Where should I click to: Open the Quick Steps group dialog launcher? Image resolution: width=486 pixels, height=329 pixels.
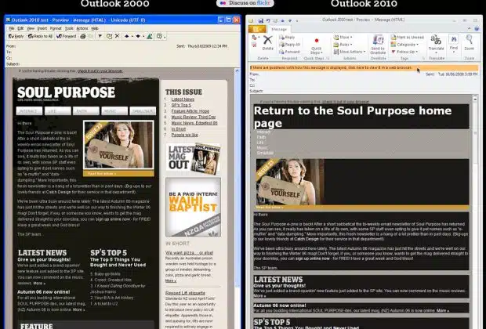coord(328,58)
